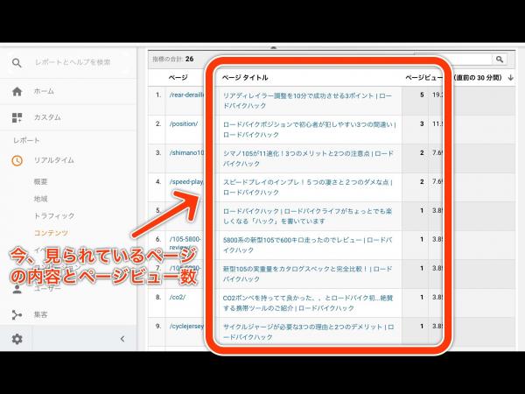Click the metric total value 26

coord(190,59)
